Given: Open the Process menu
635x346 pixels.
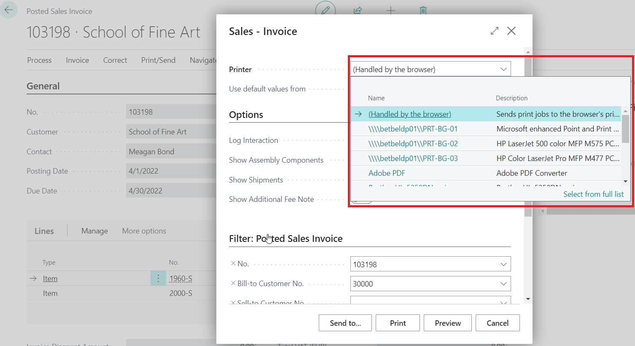Looking at the screenshot, I should 39,60.
